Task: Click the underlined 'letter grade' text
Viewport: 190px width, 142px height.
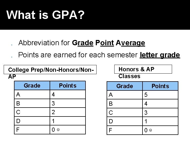Action: [x=160, y=55]
